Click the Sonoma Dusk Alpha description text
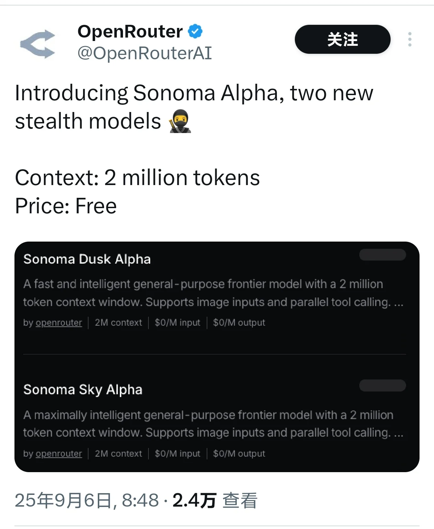This screenshot has height=529, width=434. pos(213,293)
